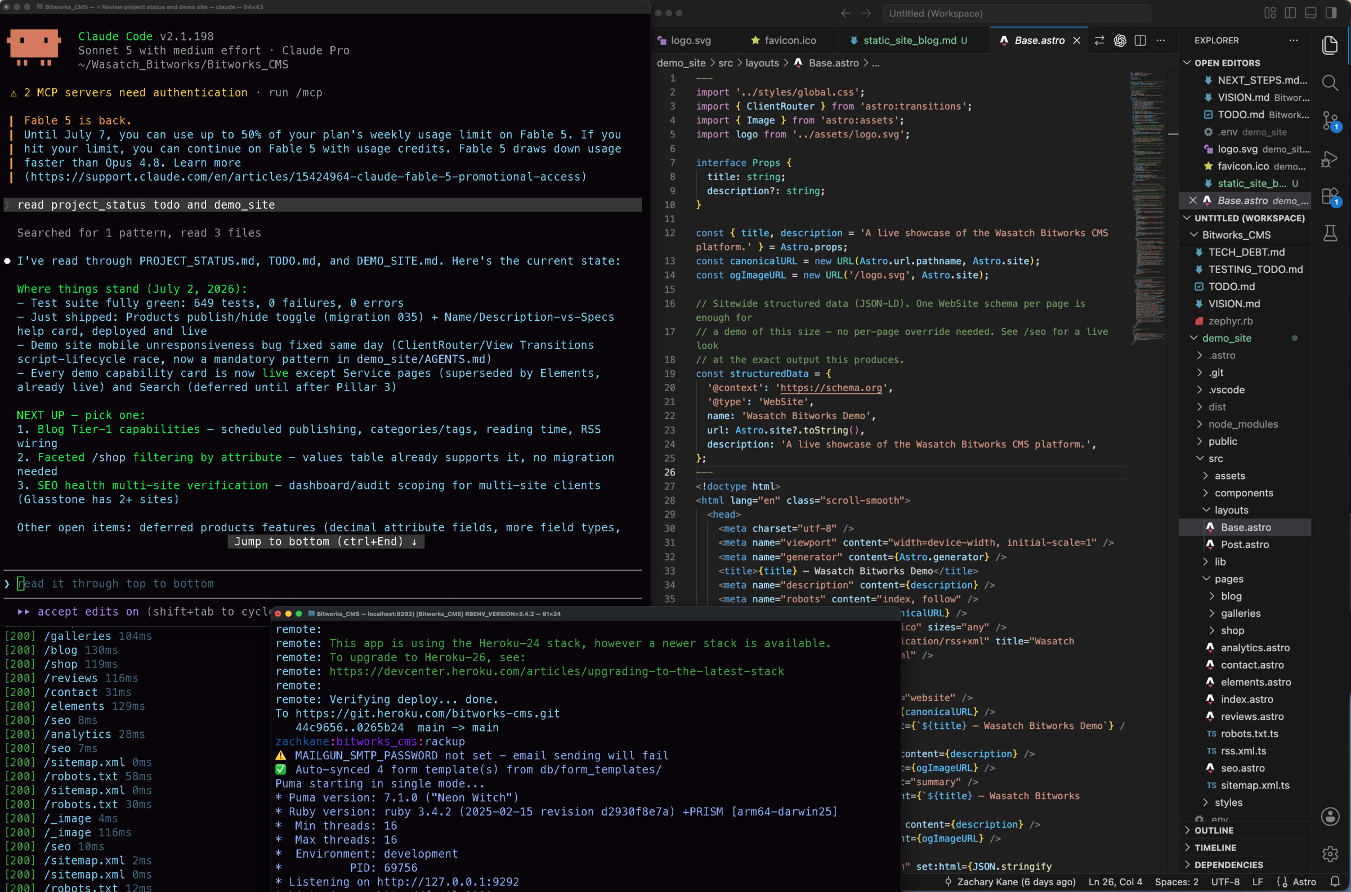Viewport: 1351px width, 892px height.
Task: Click the https://schema.org link in code
Action: point(830,388)
